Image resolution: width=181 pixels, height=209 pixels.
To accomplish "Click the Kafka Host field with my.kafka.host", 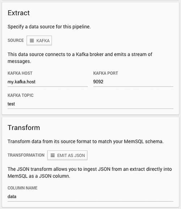I will pyautogui.click(x=47, y=82).
